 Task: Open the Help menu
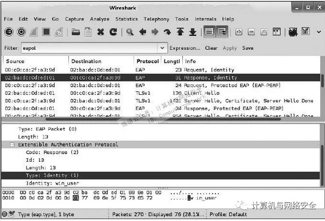(228, 19)
